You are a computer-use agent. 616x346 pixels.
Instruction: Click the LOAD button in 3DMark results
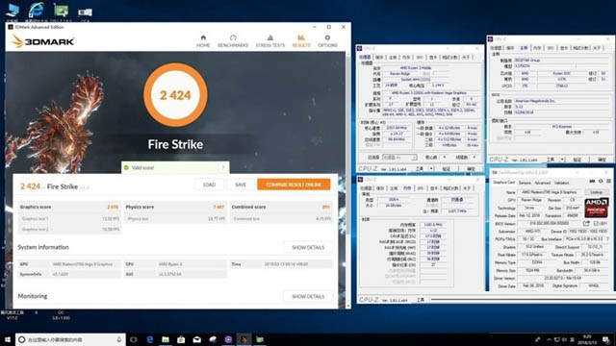pyautogui.click(x=209, y=185)
